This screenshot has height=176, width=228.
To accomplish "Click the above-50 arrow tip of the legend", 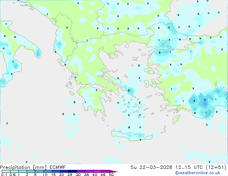I will click(x=114, y=172).
